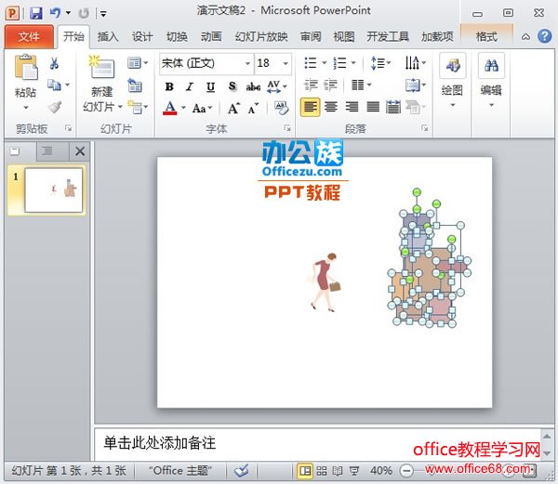Switch to the 动画 animations tab
This screenshot has height=484, width=558.
211,36
